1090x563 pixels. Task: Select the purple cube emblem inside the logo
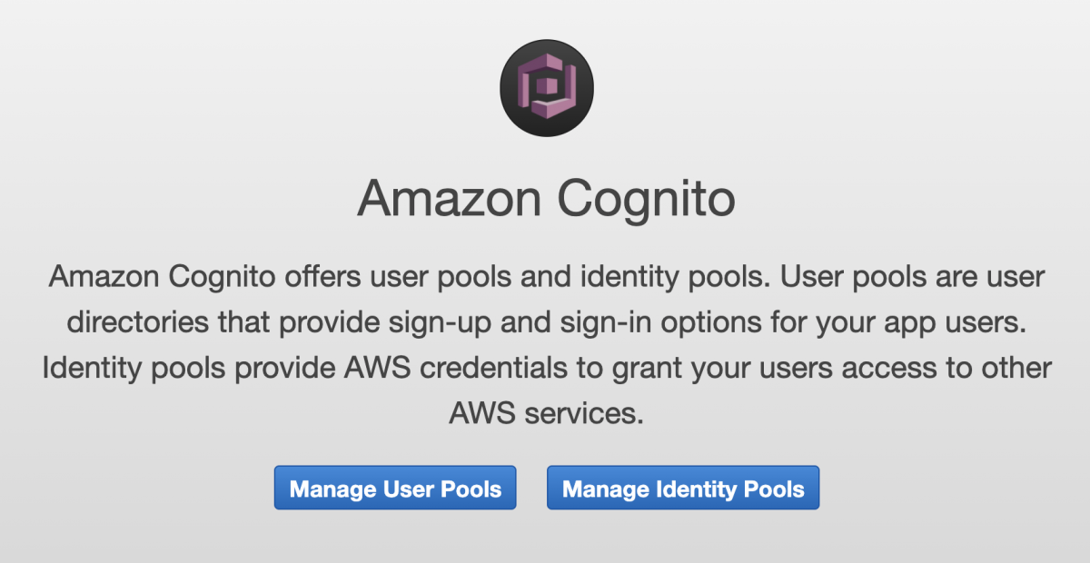546,87
